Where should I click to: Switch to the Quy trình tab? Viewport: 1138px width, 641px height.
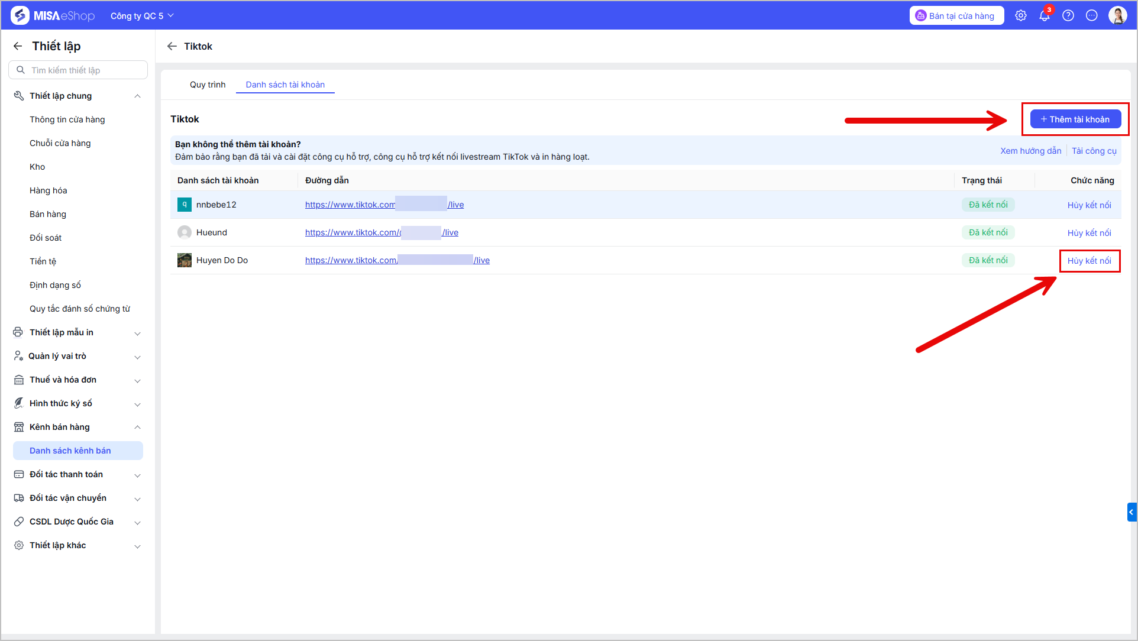208,85
